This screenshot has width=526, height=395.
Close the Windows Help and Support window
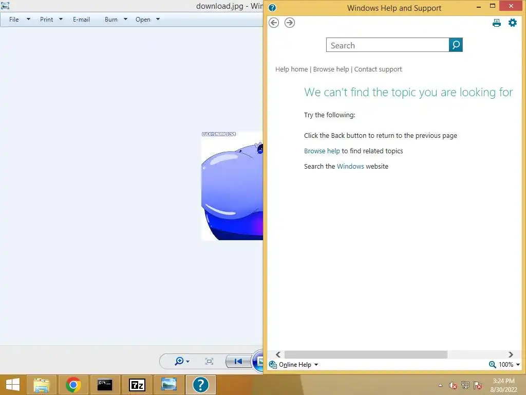(511, 6)
